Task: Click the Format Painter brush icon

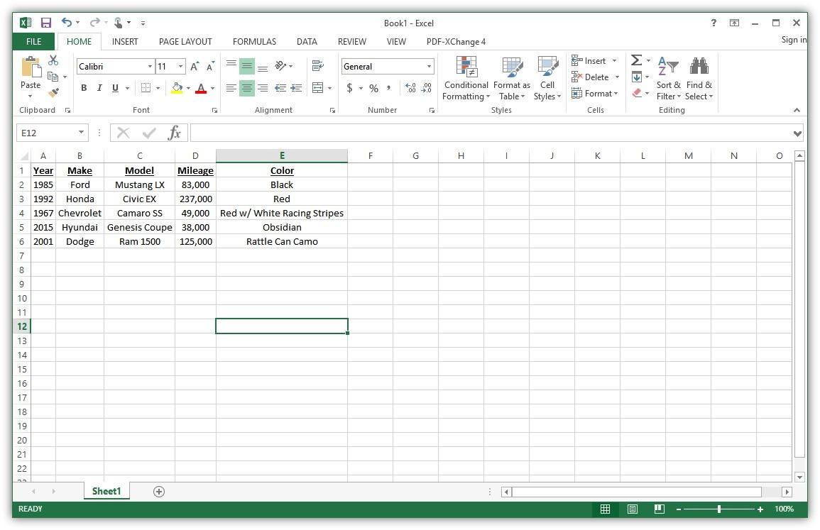Action: [x=53, y=92]
